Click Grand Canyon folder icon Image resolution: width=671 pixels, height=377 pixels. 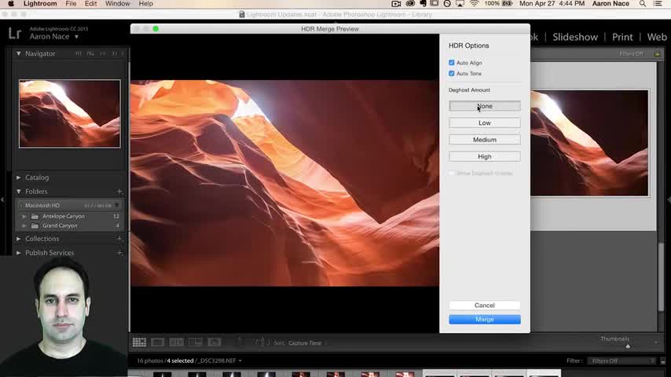(35, 226)
